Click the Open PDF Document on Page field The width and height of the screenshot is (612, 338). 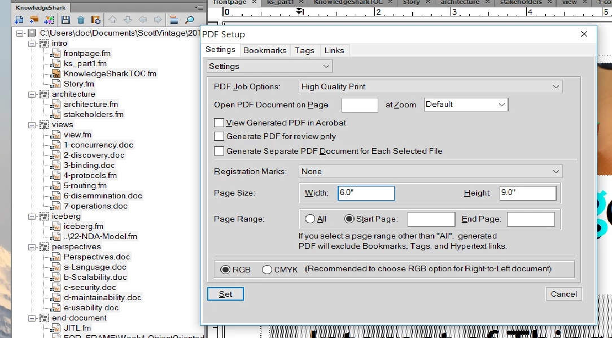(x=360, y=105)
